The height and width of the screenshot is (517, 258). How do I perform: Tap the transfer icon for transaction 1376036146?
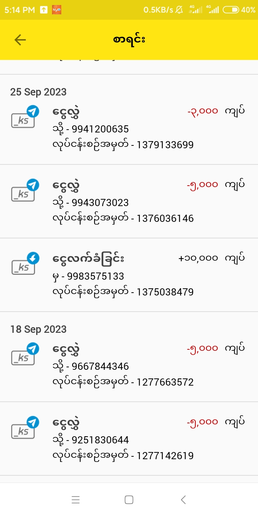click(24, 191)
